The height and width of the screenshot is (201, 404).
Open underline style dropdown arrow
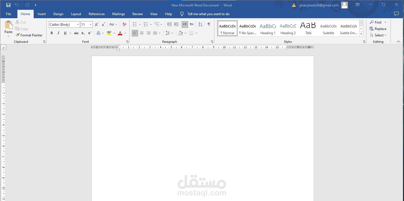point(70,33)
